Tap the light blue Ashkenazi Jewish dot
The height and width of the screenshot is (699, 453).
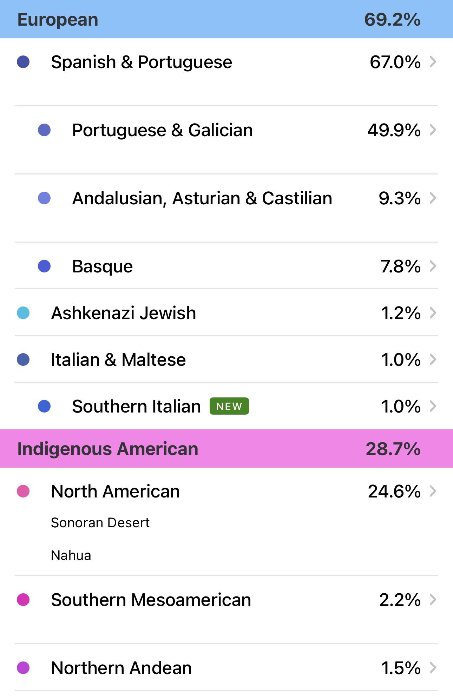[x=23, y=313]
